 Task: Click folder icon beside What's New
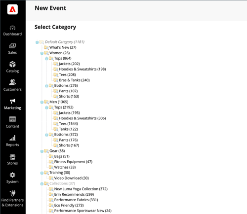(46, 48)
